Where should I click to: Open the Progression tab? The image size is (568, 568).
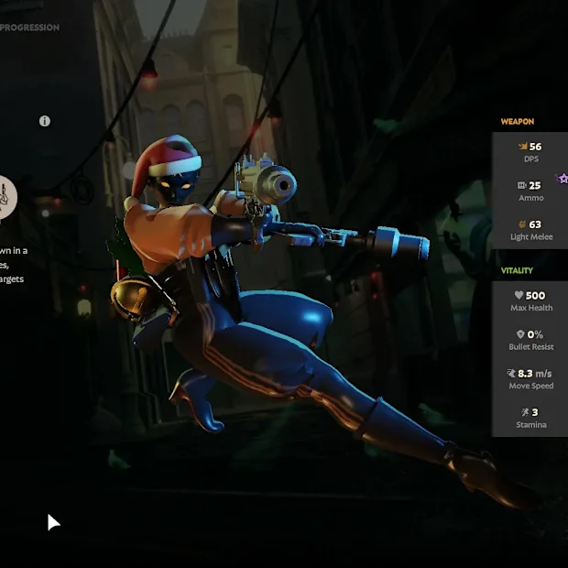coord(29,27)
